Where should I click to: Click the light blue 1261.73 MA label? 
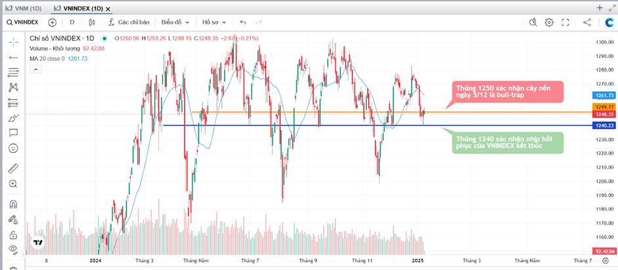coord(603,95)
